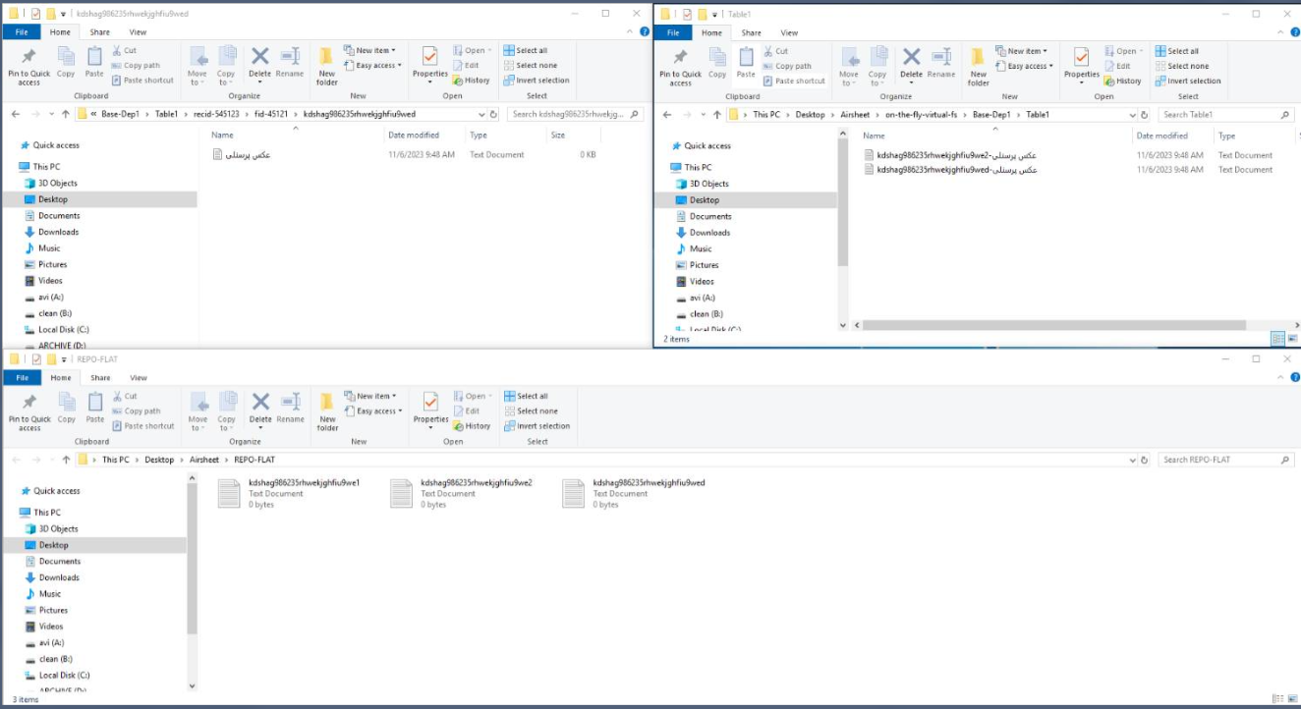Viewport: 1301px width, 709px height.
Task: Click Edit in the Table1 window ribbon
Action: click(1117, 66)
